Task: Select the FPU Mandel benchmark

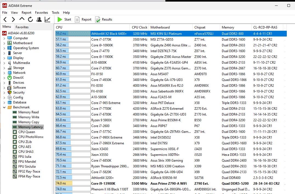Action: pos(27,162)
